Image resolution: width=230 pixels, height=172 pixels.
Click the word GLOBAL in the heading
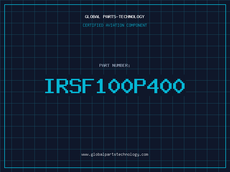click(x=92, y=17)
